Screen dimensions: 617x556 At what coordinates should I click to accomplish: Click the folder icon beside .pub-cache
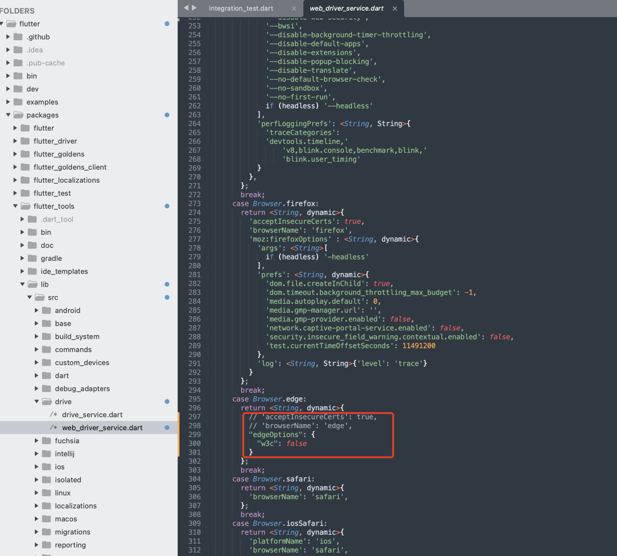[17, 63]
